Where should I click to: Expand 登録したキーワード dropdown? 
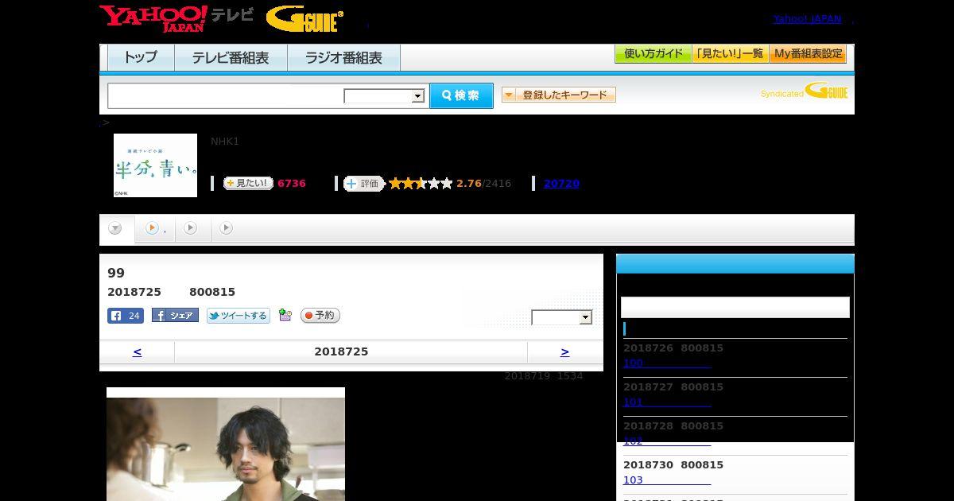(x=558, y=95)
